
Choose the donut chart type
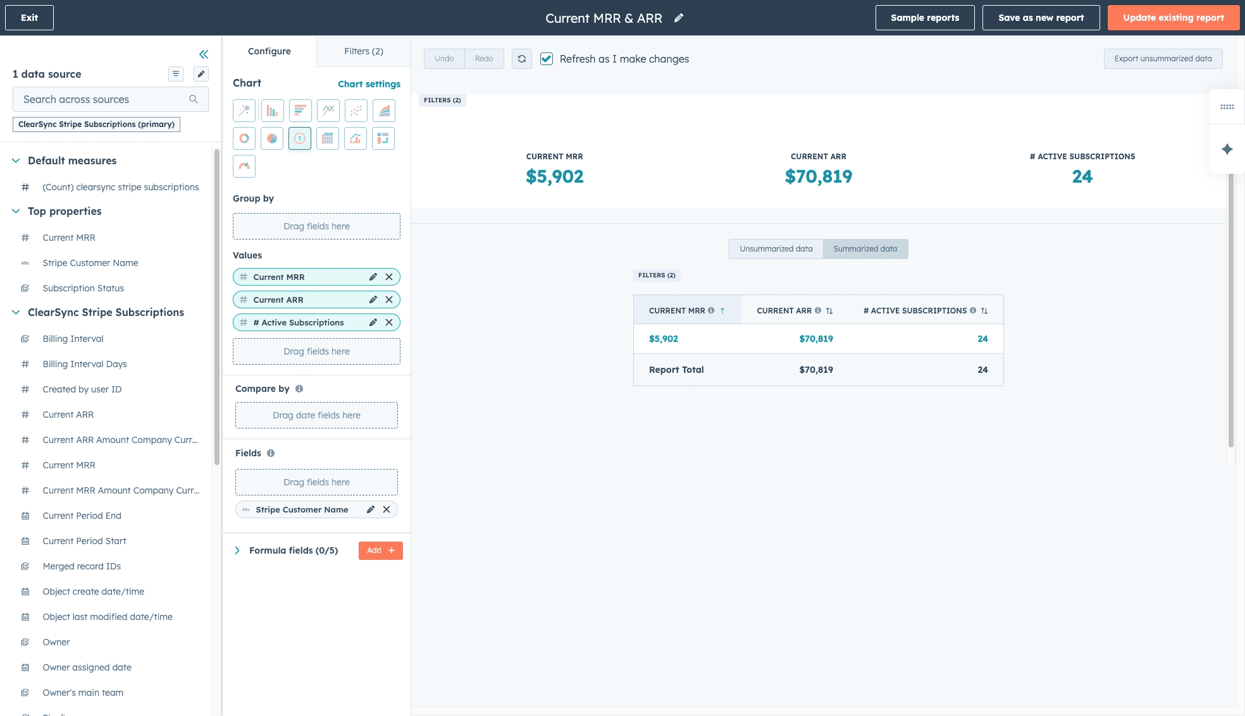[244, 138]
